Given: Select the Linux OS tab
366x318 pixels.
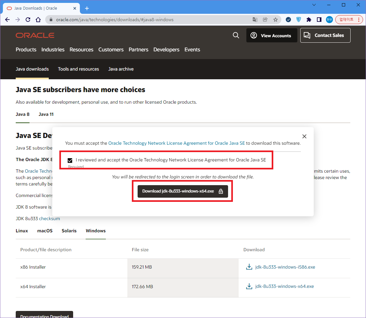Looking at the screenshot, I should click(22, 231).
